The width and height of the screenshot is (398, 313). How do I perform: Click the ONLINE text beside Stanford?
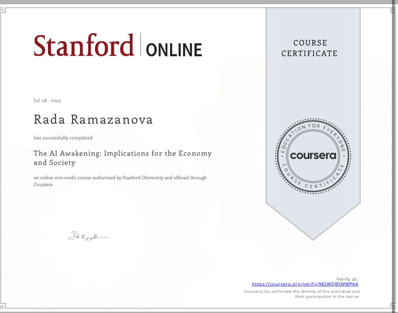click(174, 50)
